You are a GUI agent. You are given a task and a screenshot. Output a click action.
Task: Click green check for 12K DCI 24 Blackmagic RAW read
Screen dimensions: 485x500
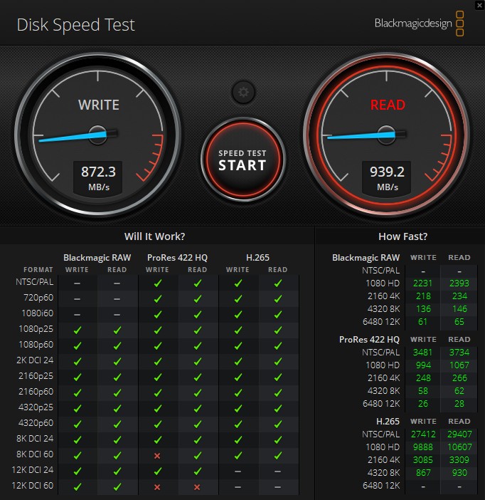click(117, 471)
